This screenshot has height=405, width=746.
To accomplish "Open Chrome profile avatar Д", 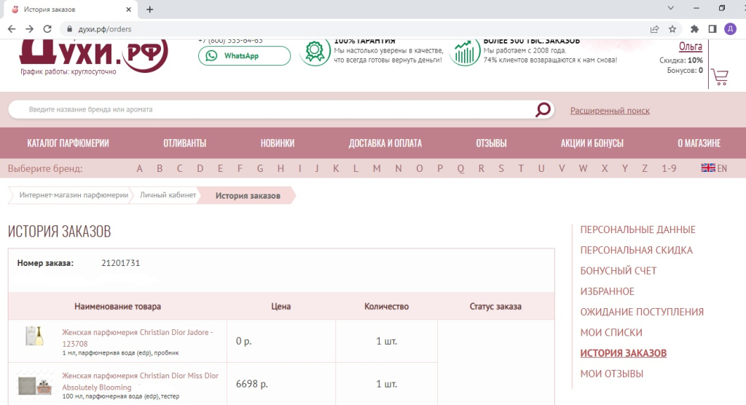I will pyautogui.click(x=730, y=29).
